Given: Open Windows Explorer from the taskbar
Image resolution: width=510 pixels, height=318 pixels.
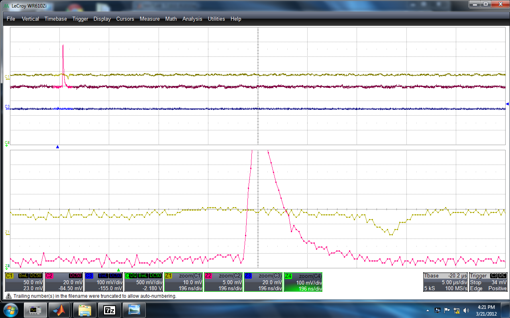Looking at the screenshot, I should (x=85, y=310).
